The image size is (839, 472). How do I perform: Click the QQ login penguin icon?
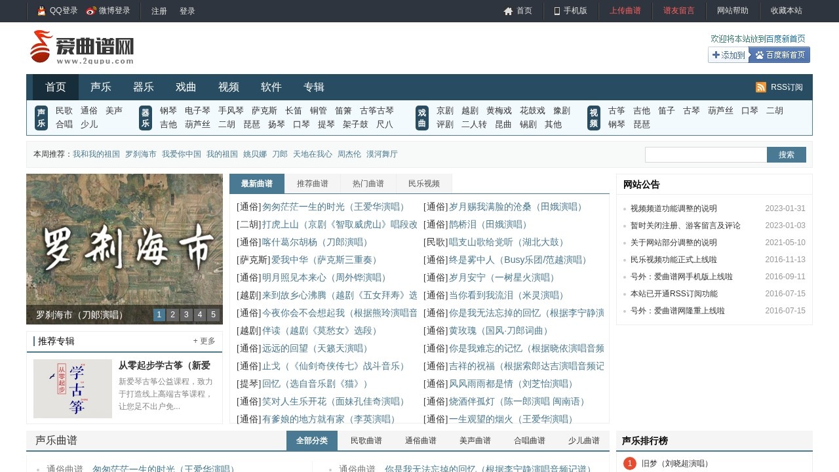click(42, 11)
